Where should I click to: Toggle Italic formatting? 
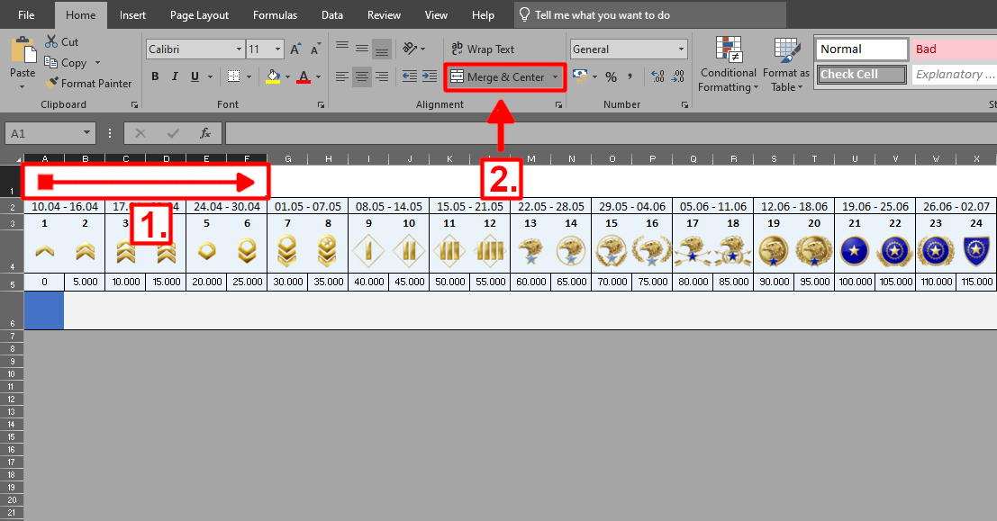175,76
